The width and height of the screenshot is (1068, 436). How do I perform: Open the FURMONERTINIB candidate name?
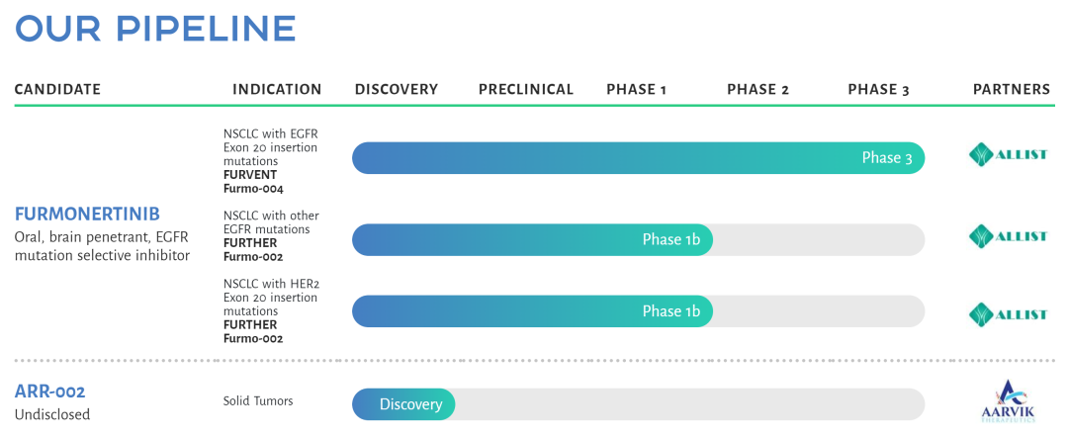tap(87, 214)
